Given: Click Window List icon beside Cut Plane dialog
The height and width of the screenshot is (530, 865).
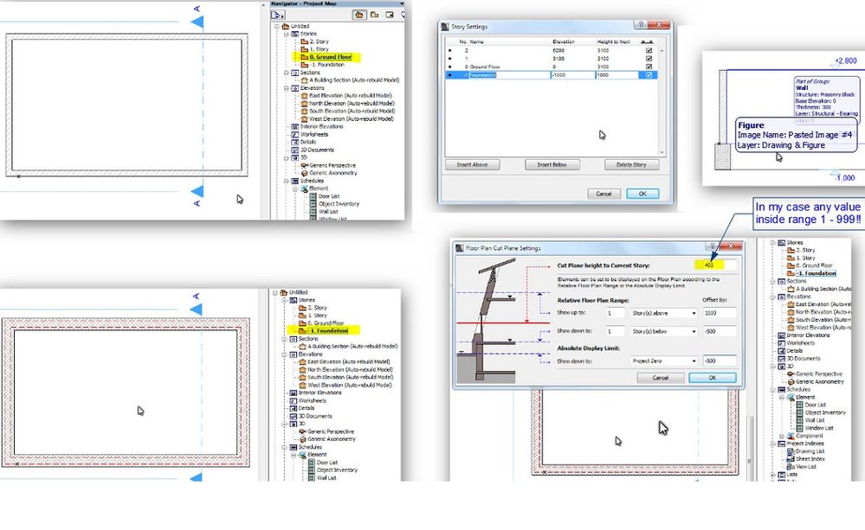Looking at the screenshot, I should click(800, 428).
